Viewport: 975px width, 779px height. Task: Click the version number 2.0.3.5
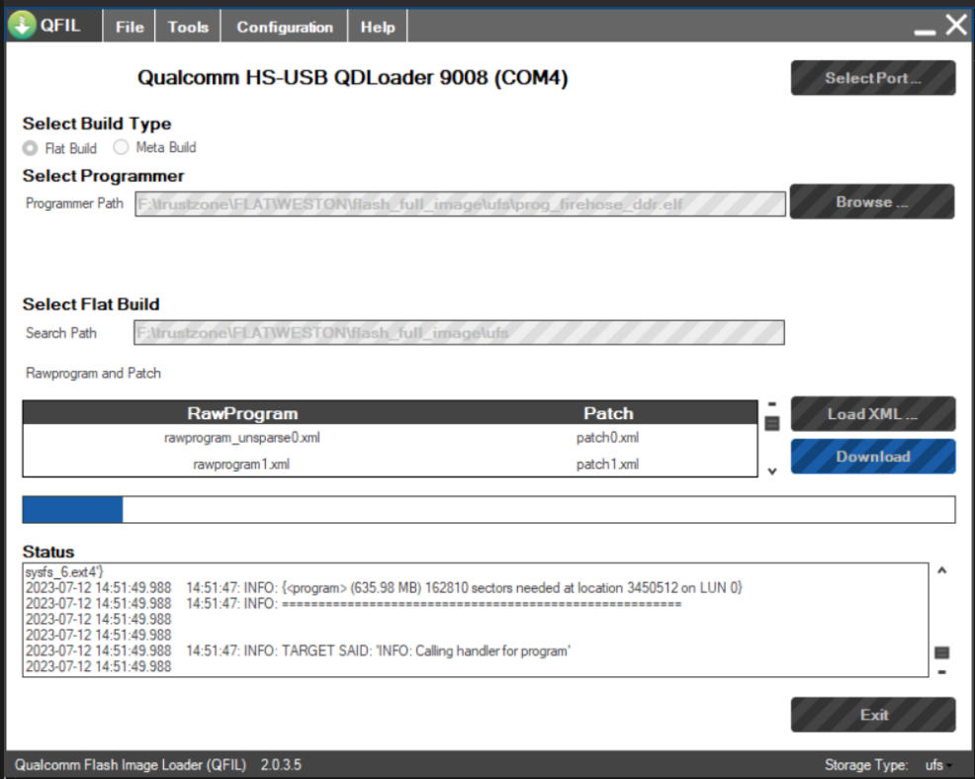point(281,765)
